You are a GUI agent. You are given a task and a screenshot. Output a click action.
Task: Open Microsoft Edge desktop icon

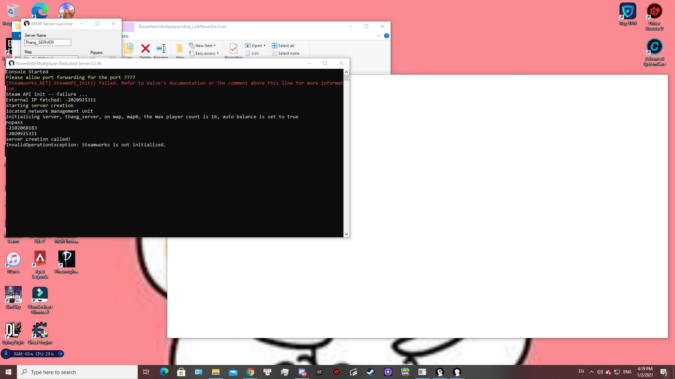point(40,11)
